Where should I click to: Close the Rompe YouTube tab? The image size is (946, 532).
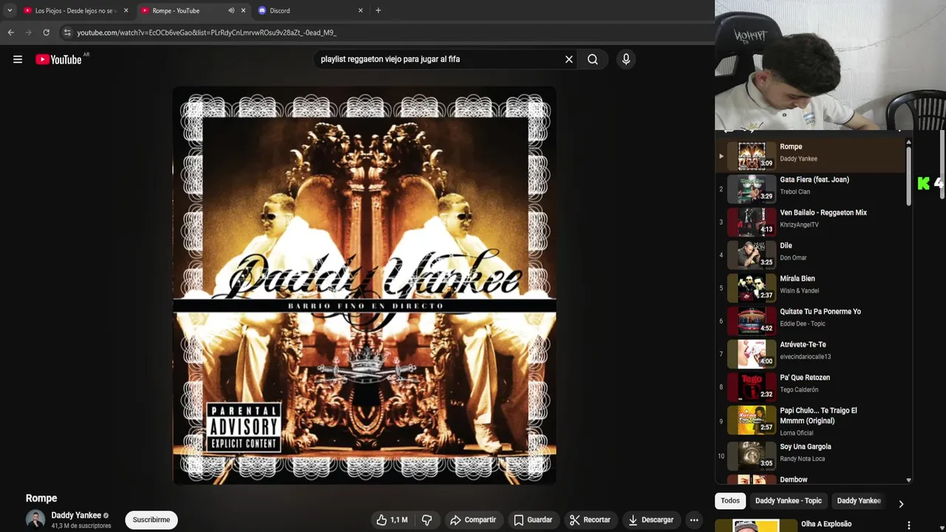point(243,10)
